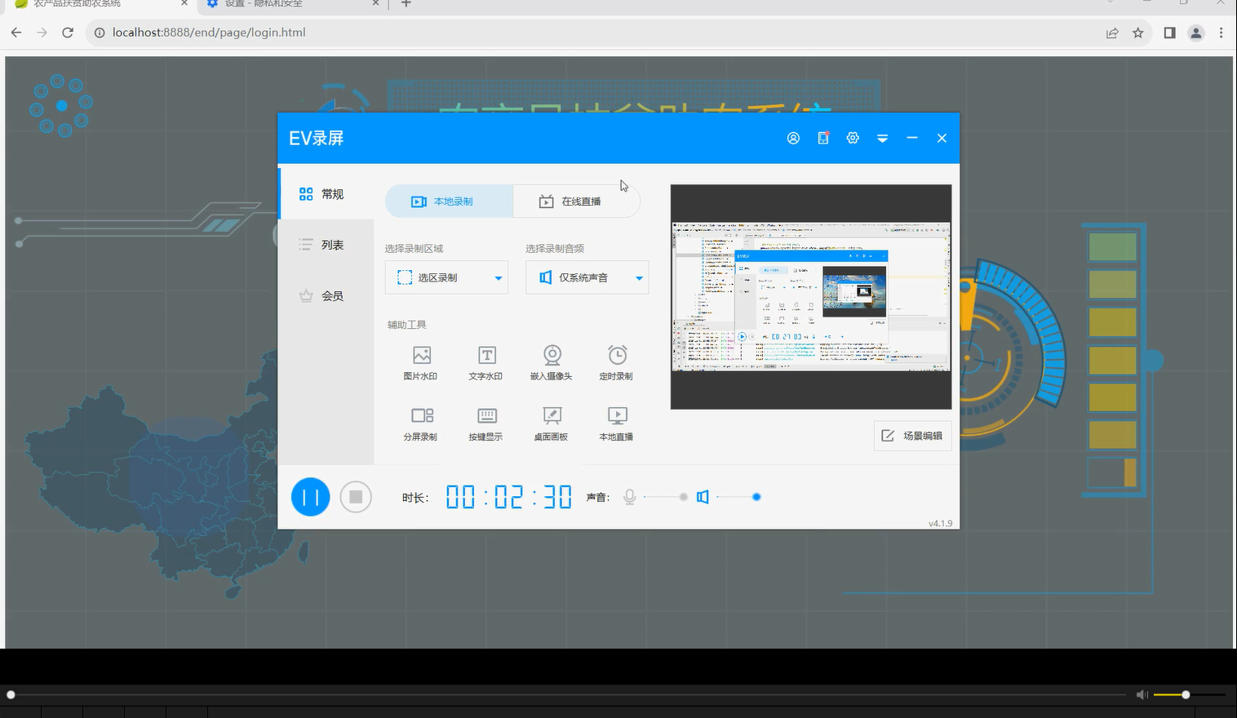Viewport: 1237px width, 718px height.
Task: Add 图片水印 image watermark
Action: click(421, 363)
